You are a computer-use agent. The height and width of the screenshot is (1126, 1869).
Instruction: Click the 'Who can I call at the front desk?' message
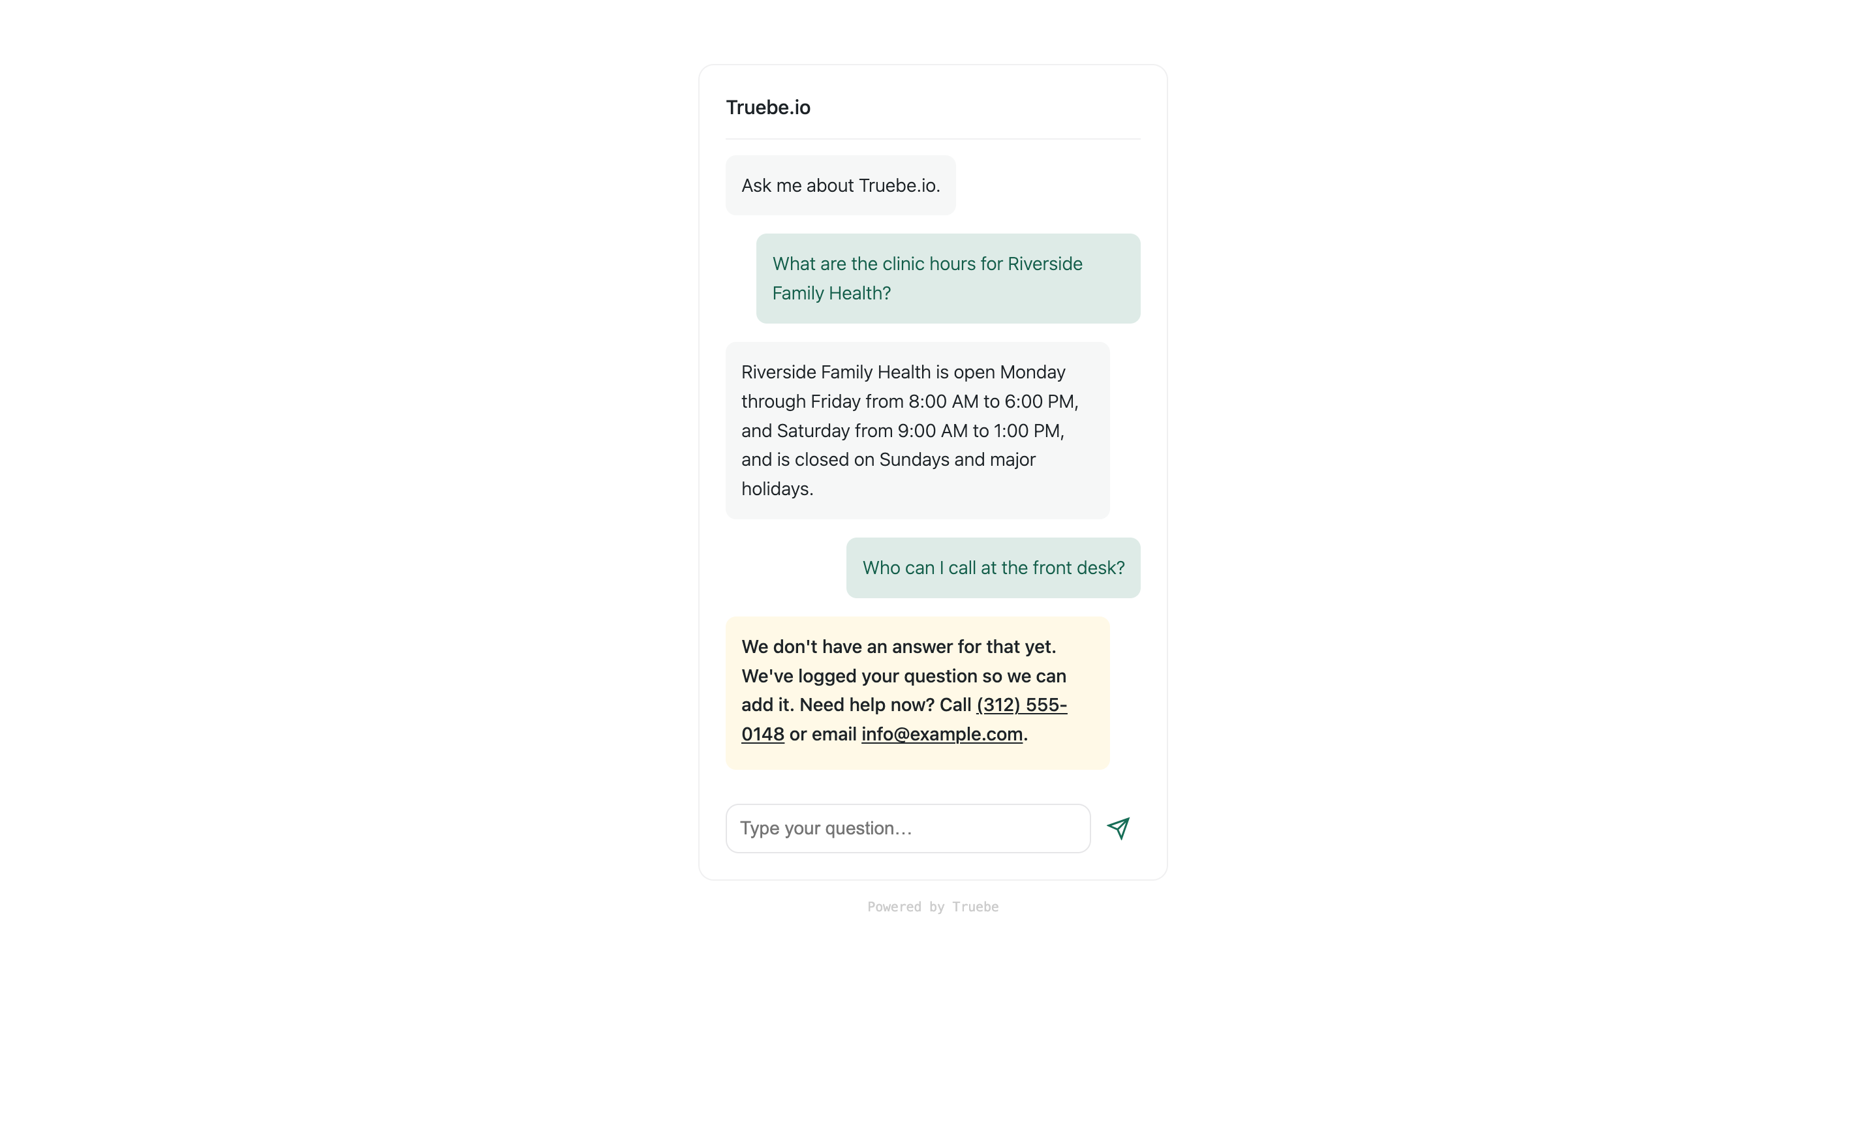click(993, 568)
